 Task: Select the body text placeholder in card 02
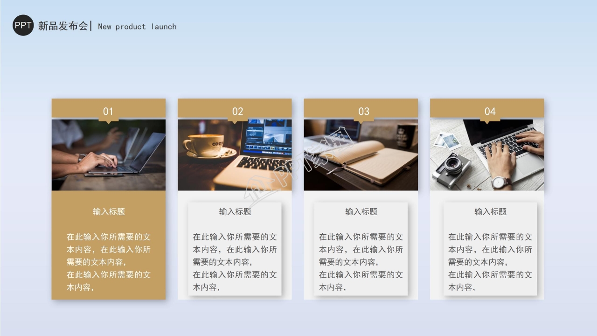click(235, 261)
